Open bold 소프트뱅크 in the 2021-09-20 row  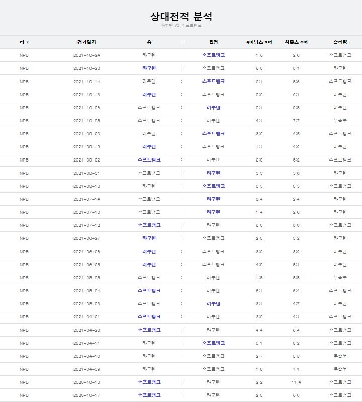pyautogui.click(x=213, y=133)
